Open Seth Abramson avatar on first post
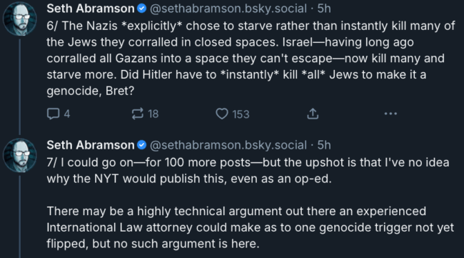Image resolution: width=464 pixels, height=258 pixels. pos(20,19)
